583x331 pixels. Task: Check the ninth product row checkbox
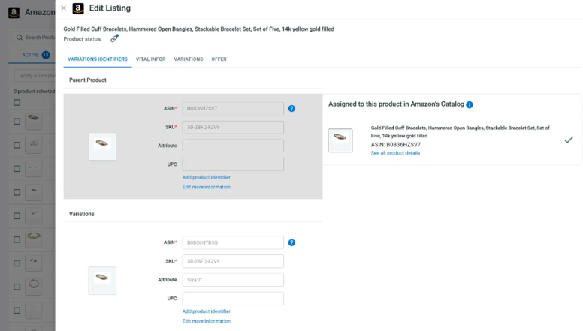(x=17, y=311)
